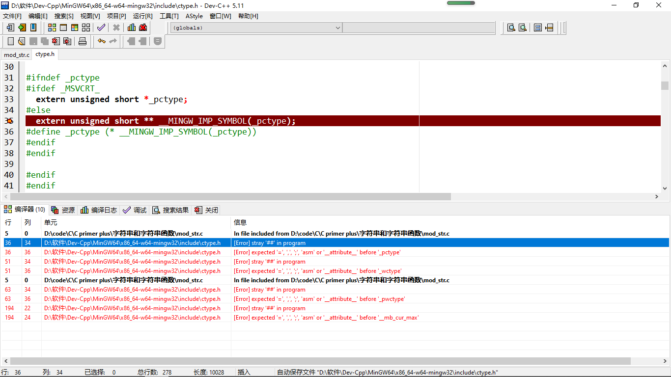Open the 编辑[E] menu
Screen dimensions: 671x377
(x=38, y=16)
